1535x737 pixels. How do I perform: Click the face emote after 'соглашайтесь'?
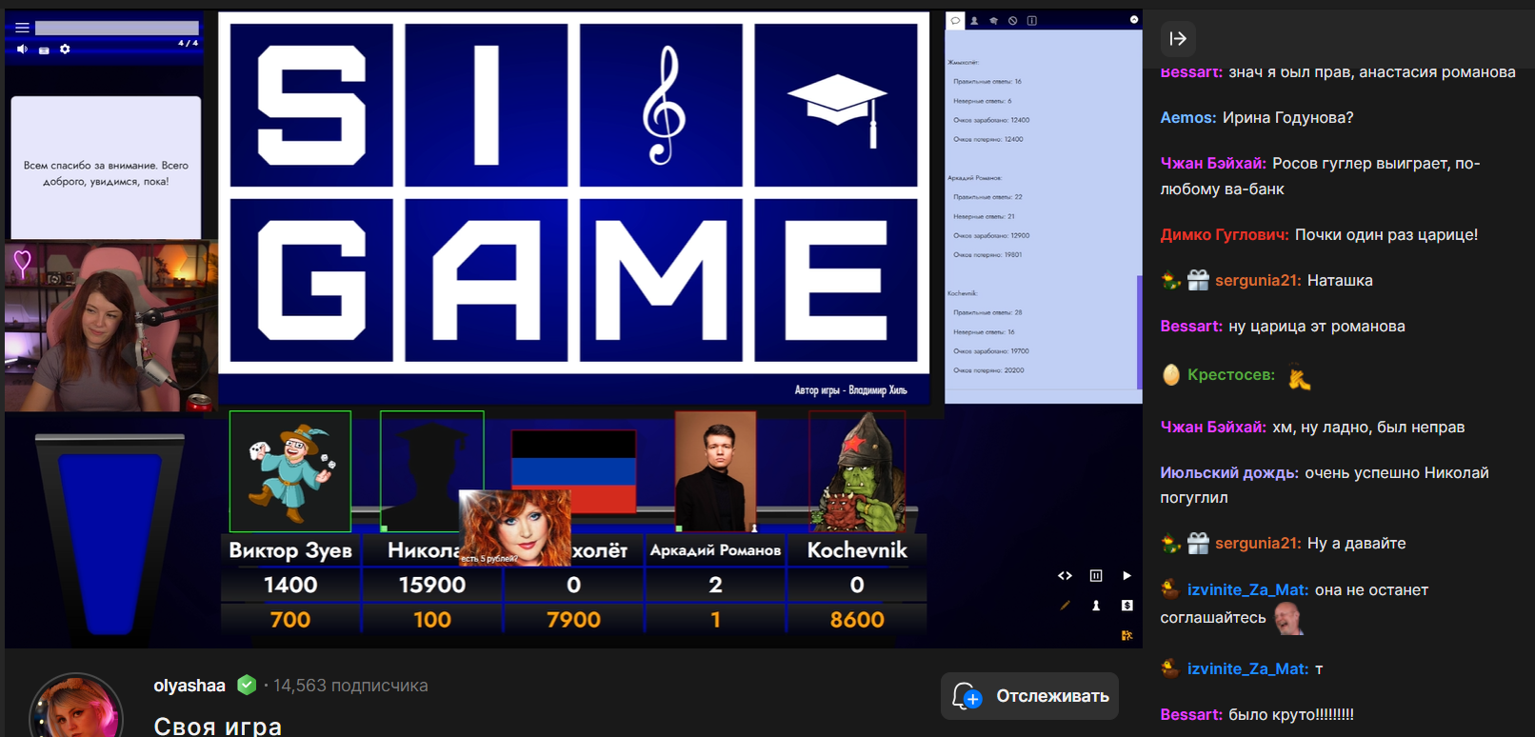point(1288,619)
